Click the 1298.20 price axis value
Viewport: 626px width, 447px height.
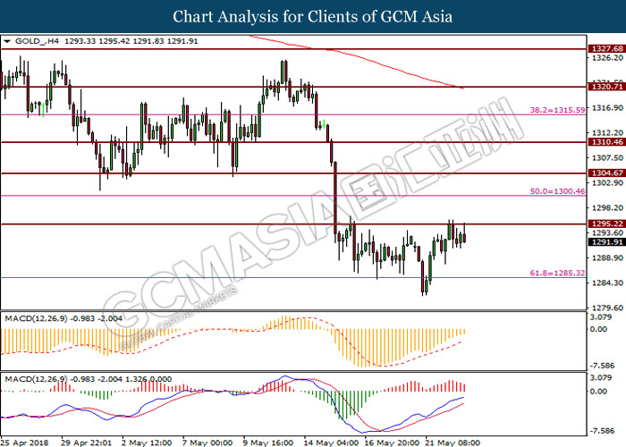(x=607, y=207)
